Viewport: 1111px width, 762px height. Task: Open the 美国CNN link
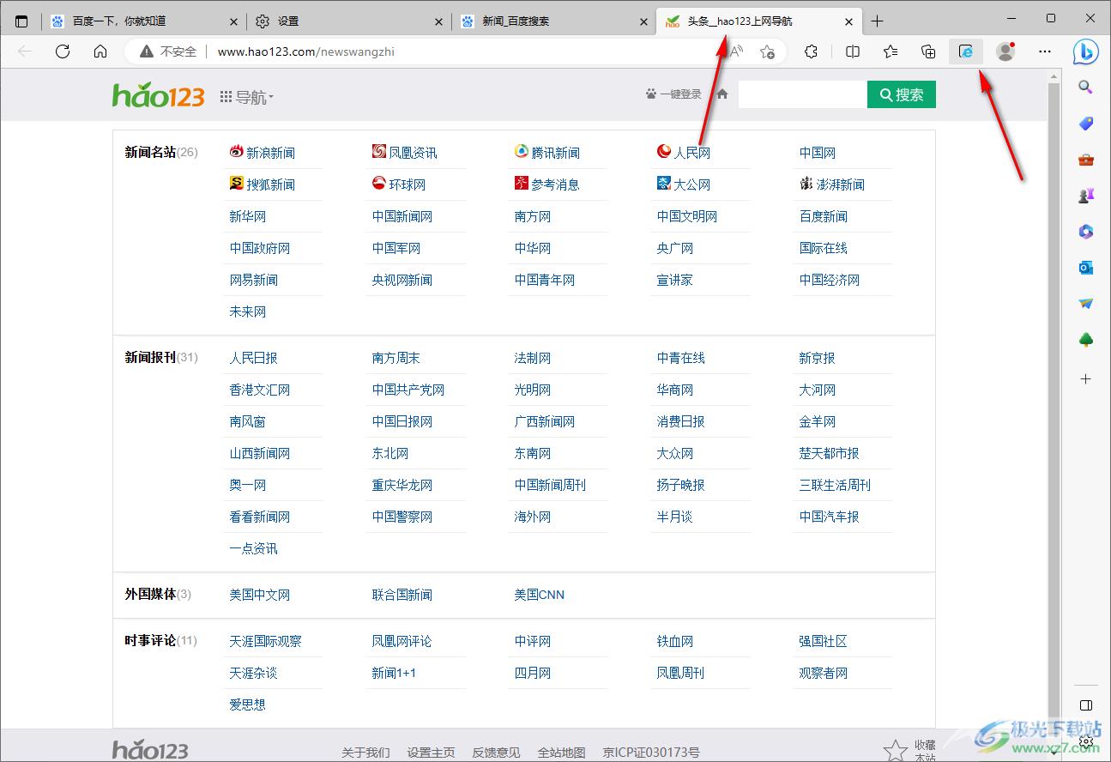click(540, 595)
